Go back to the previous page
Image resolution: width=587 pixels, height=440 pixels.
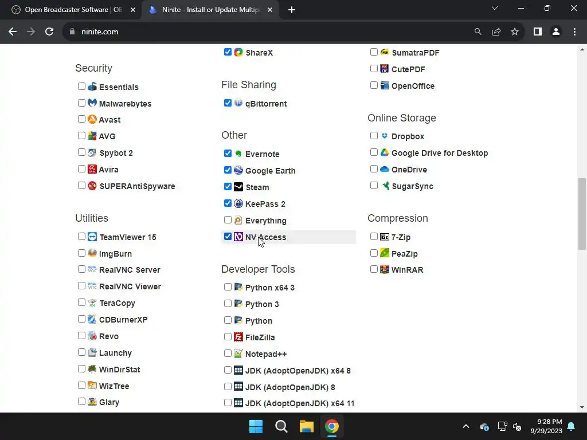point(13,32)
